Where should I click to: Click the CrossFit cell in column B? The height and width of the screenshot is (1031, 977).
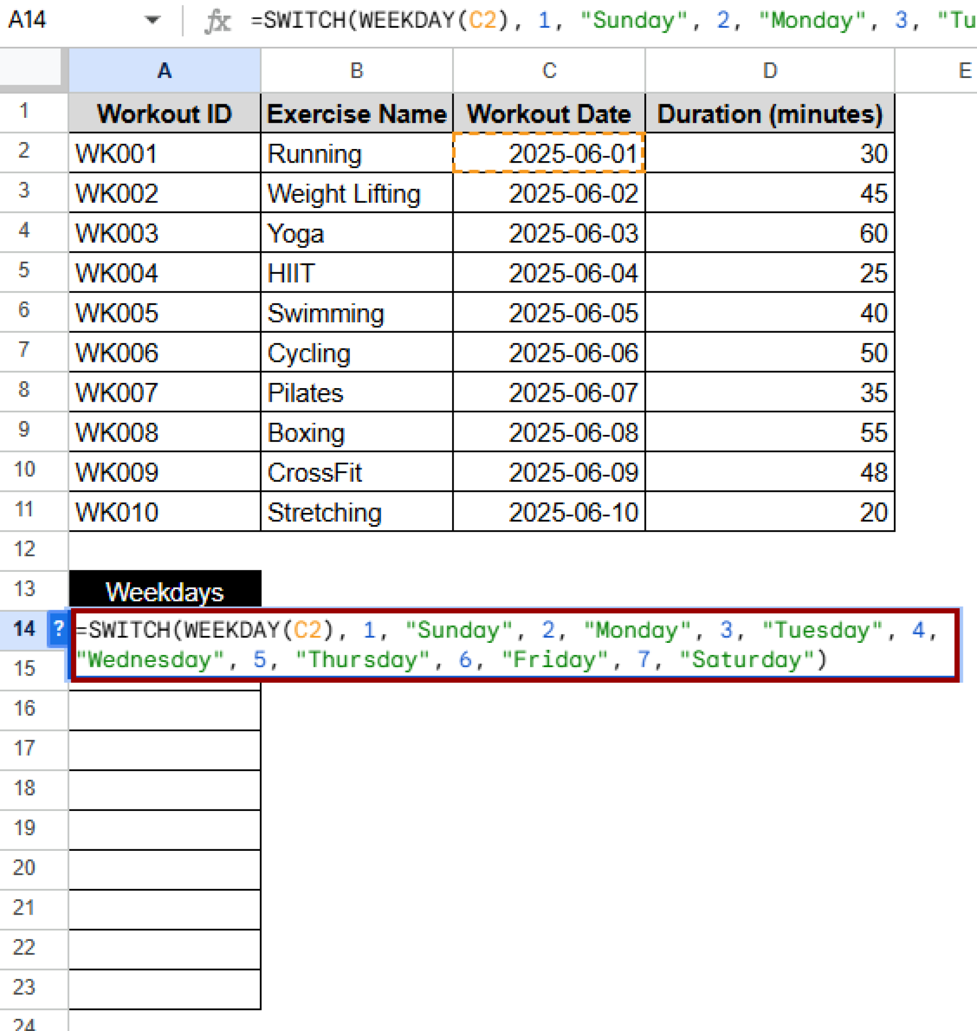pyautogui.click(x=356, y=472)
